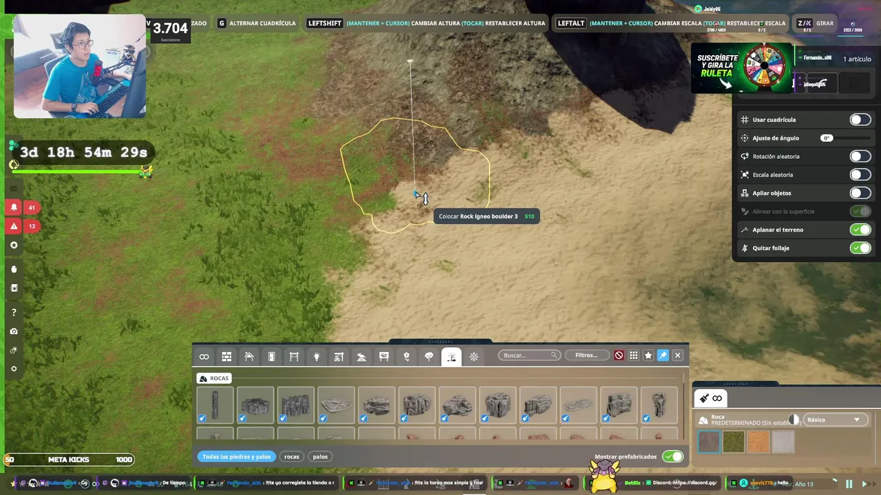Toggle the blue pin browser icon
The width and height of the screenshot is (881, 495).
pyautogui.click(x=663, y=355)
